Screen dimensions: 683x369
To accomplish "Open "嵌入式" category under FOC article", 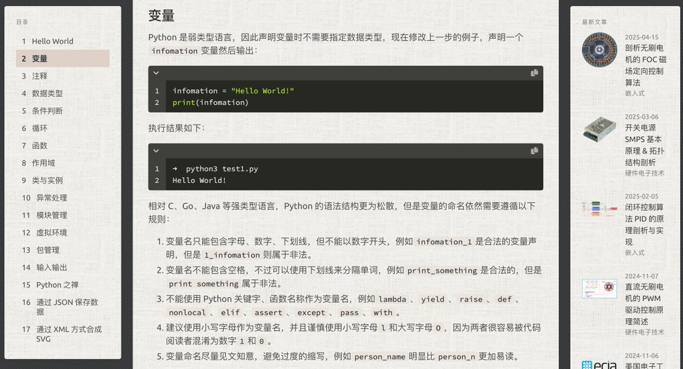I will (635, 93).
